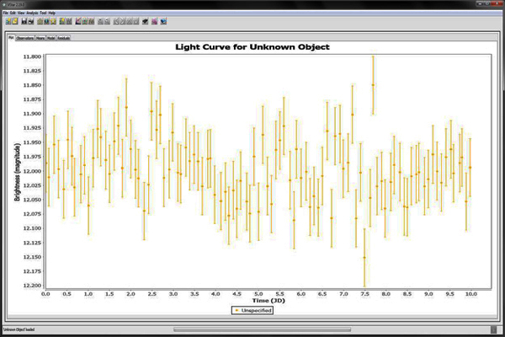Click New Star from File toolbar icon
This screenshot has width=505, height=337.
15,21
